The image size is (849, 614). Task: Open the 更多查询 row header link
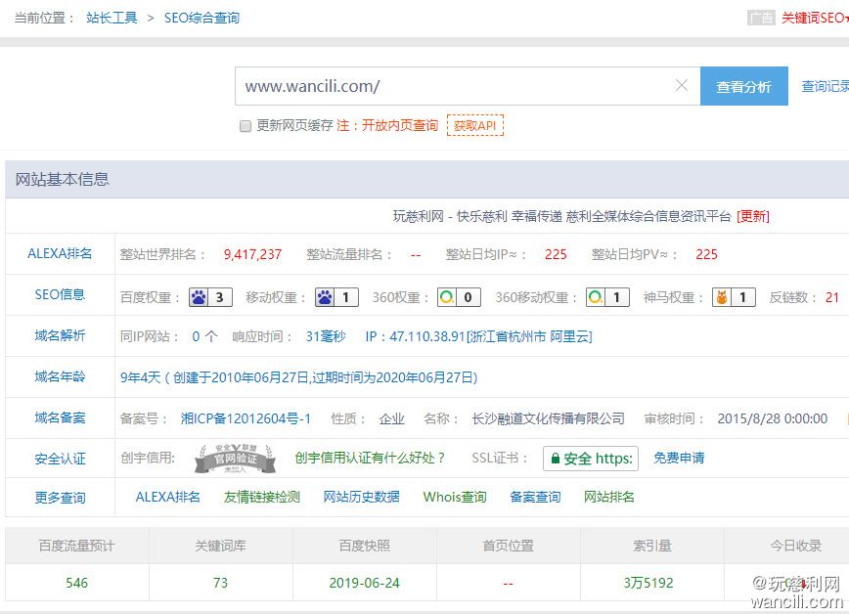coord(60,498)
